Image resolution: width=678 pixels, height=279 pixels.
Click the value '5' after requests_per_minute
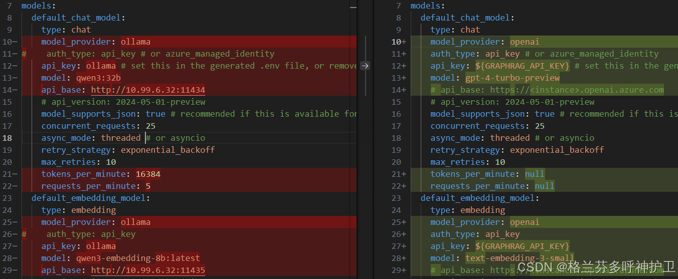148,186
